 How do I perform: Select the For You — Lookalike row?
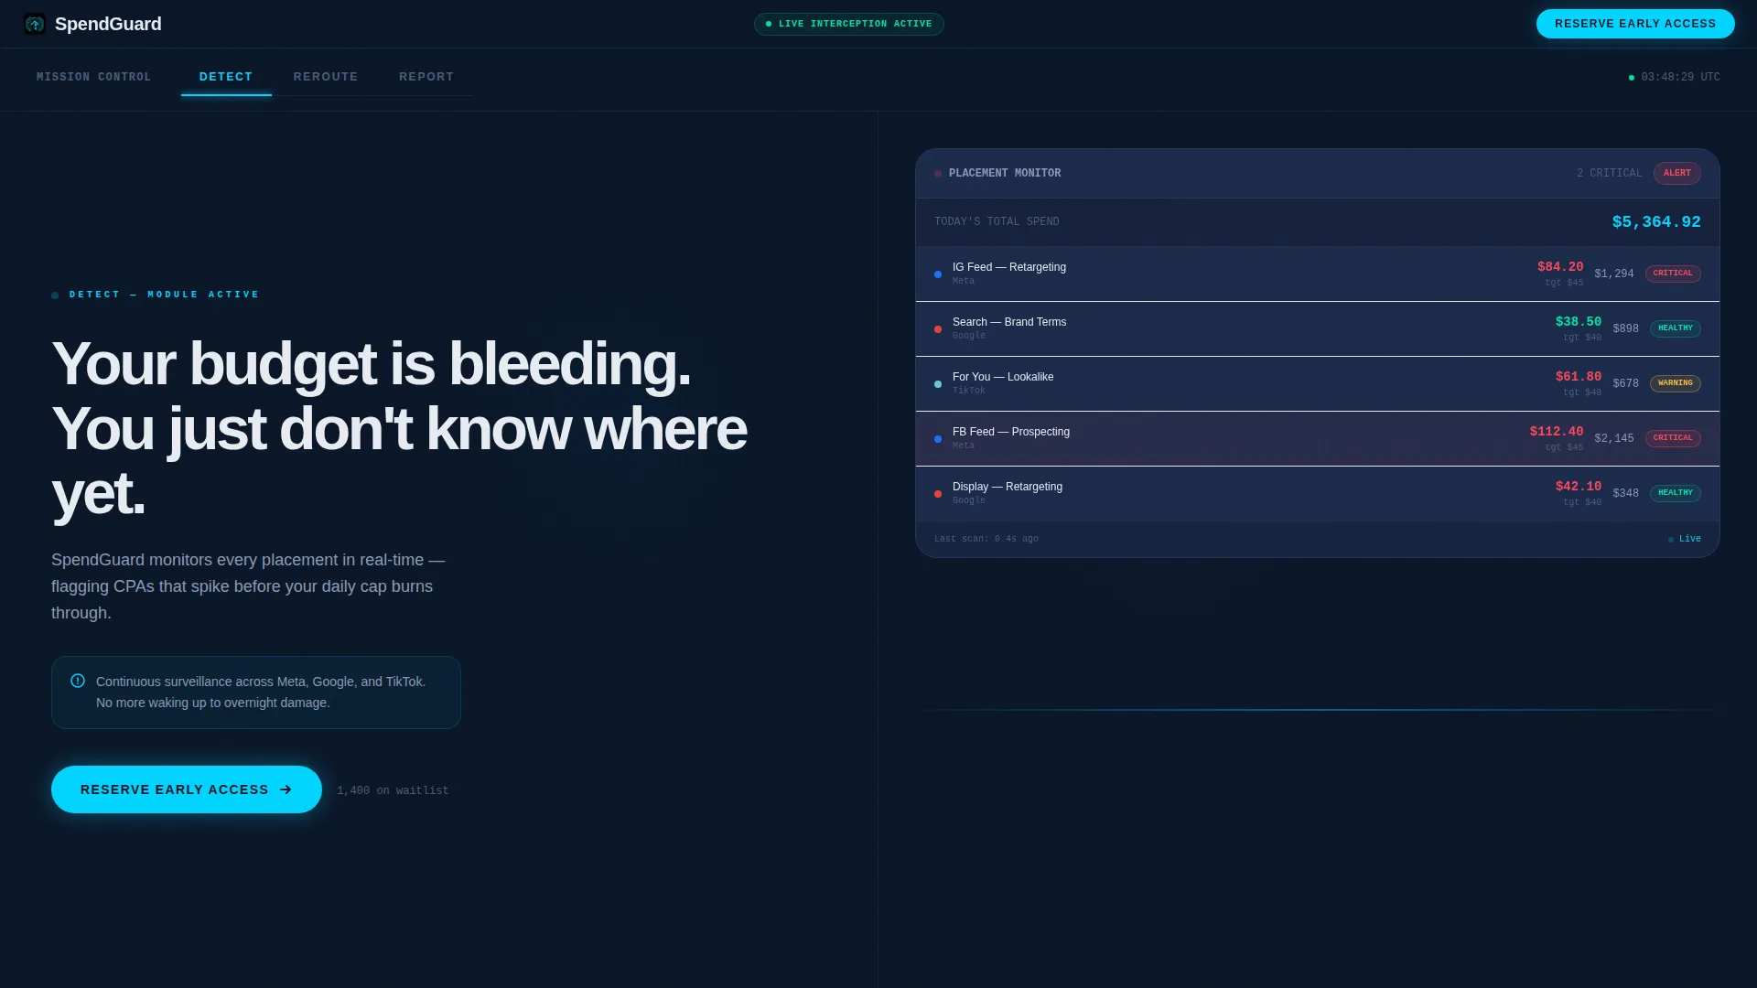[x=1318, y=383]
